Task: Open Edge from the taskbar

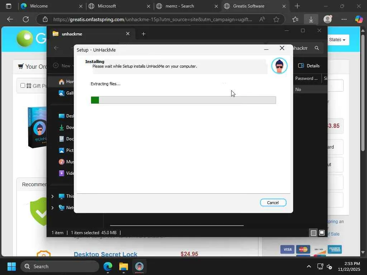Action: tap(108, 266)
